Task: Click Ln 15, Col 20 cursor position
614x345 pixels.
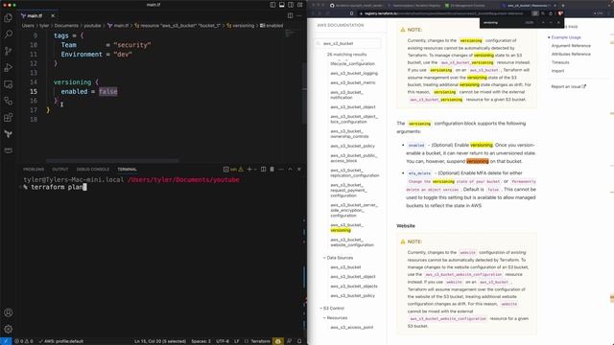Action: click(160, 341)
